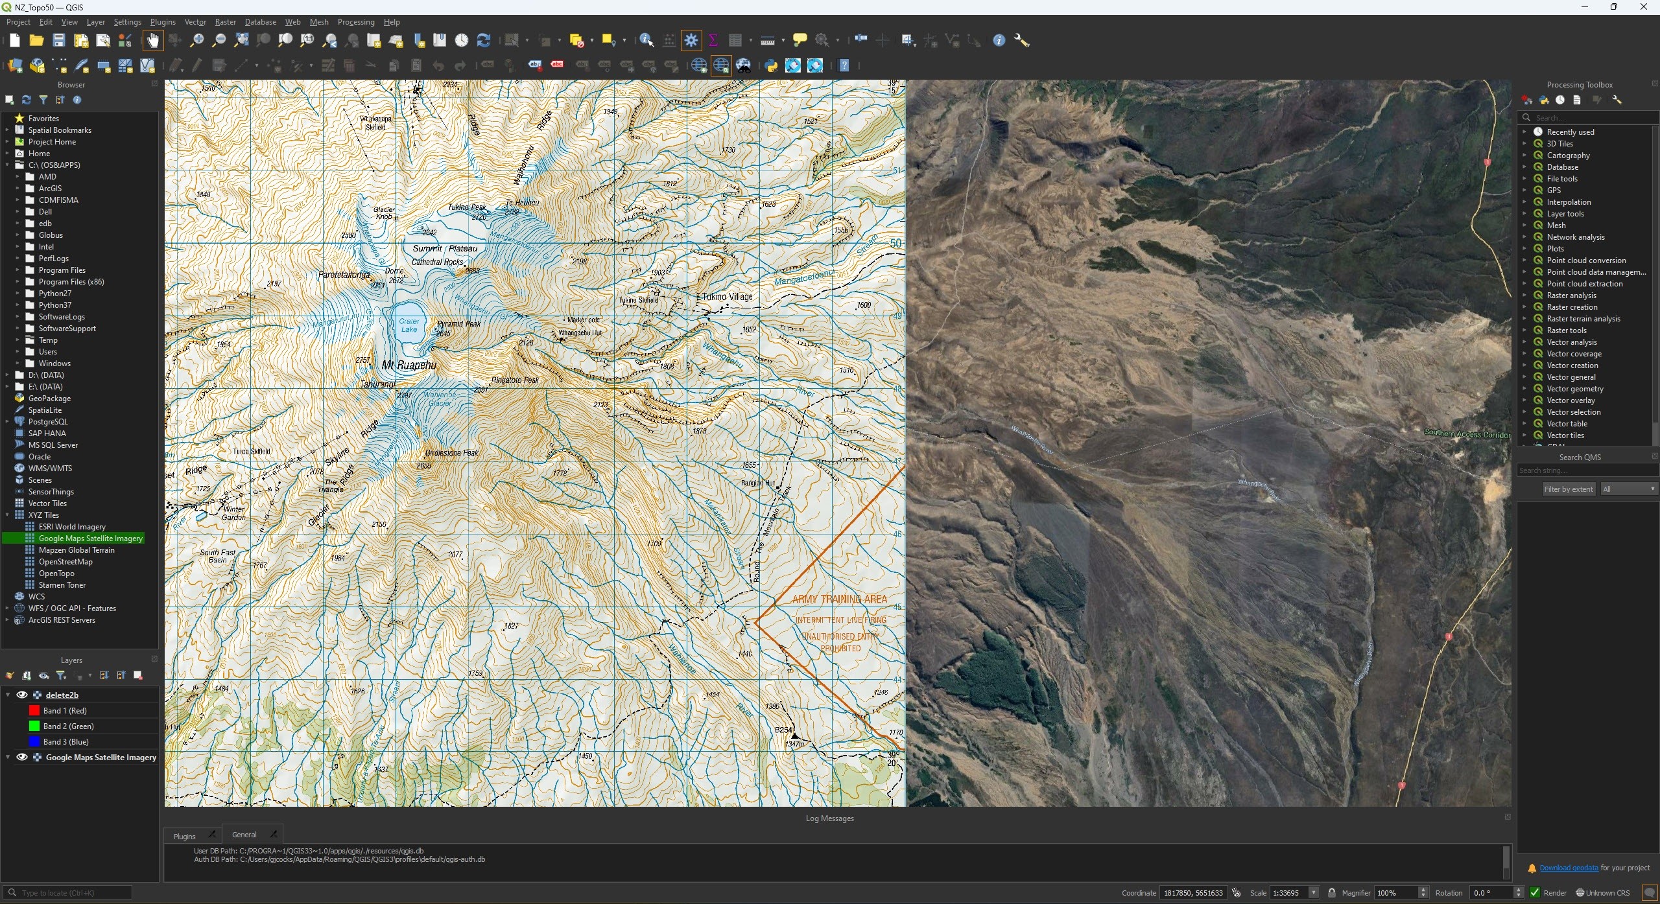Click the Zoom Out magnifier tool
Viewport: 1660px width, 904px height.
tap(219, 40)
